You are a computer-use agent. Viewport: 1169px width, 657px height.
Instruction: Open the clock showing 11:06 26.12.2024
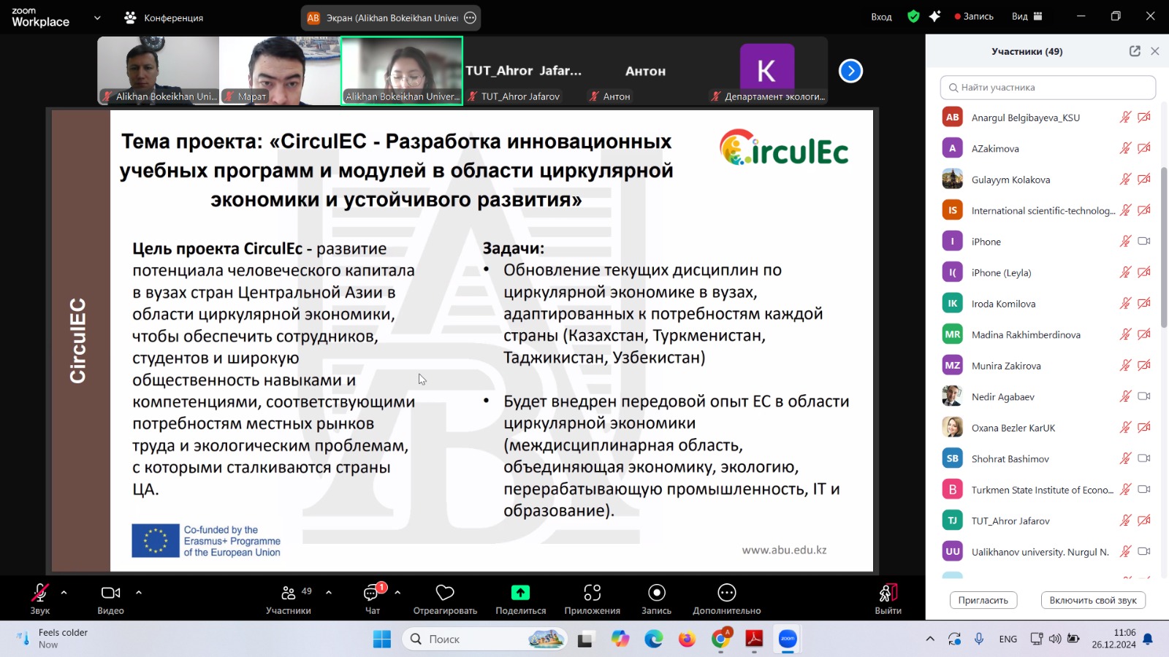[x=1114, y=639]
